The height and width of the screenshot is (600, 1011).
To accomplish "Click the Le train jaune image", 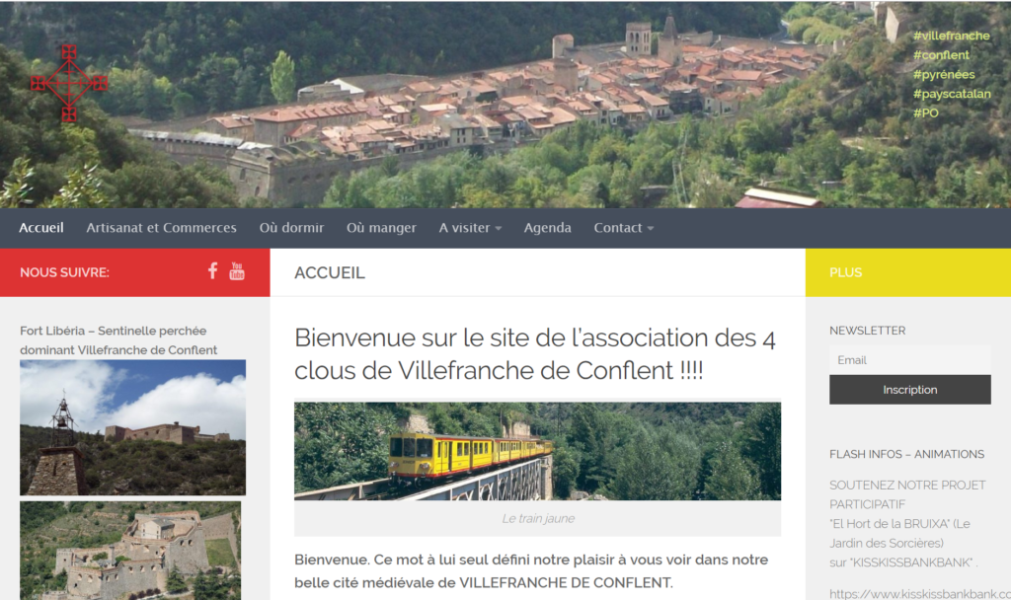I will click(x=537, y=451).
